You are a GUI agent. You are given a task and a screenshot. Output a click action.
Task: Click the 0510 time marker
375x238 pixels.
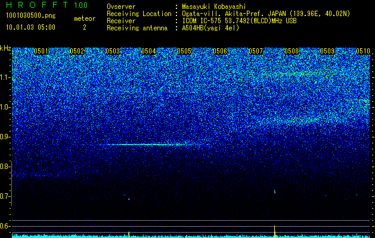click(363, 51)
